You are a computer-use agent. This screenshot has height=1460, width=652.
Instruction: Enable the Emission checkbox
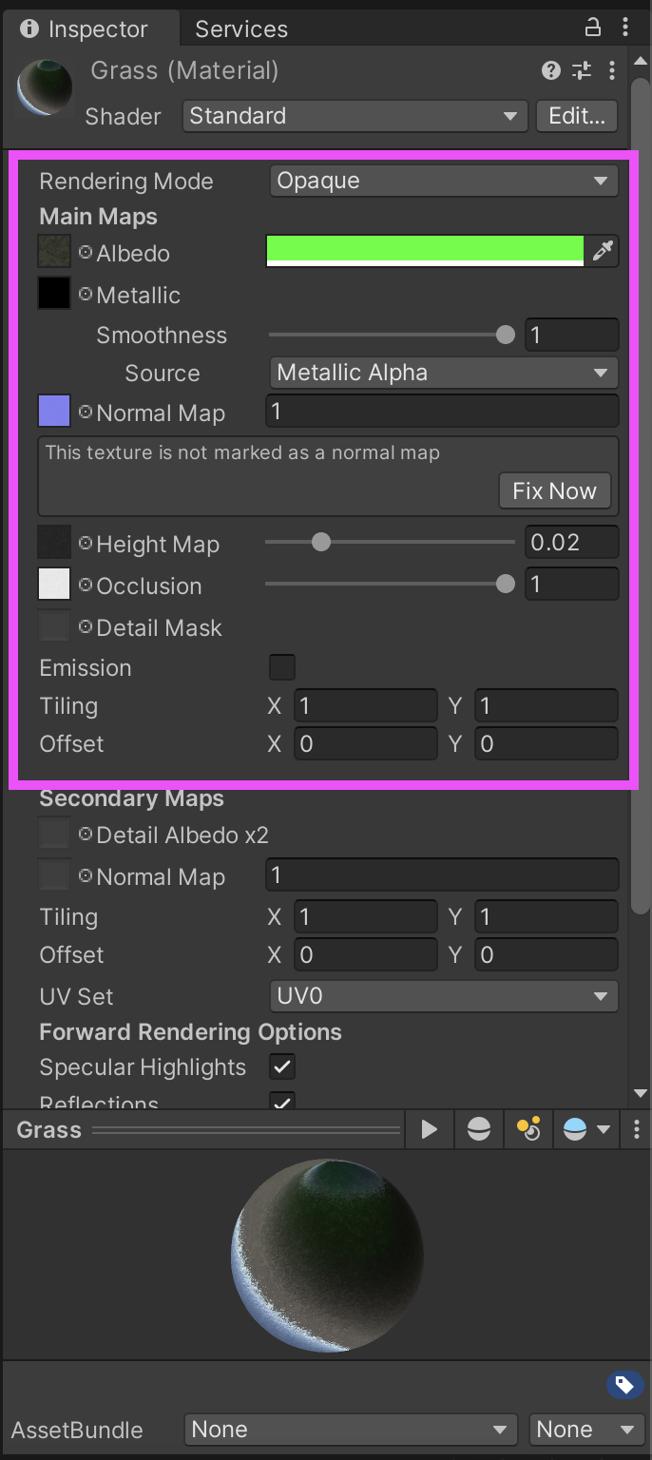pos(282,667)
